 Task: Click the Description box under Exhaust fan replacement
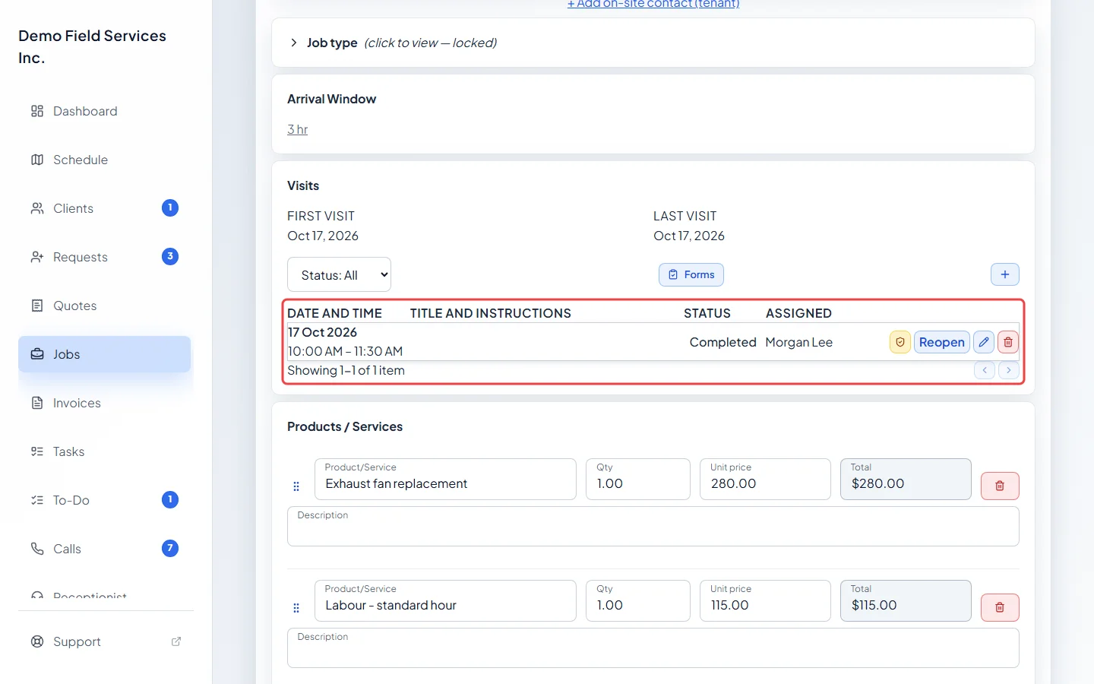coord(653,526)
